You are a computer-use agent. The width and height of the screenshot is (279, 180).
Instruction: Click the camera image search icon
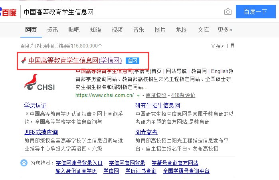(228, 12)
